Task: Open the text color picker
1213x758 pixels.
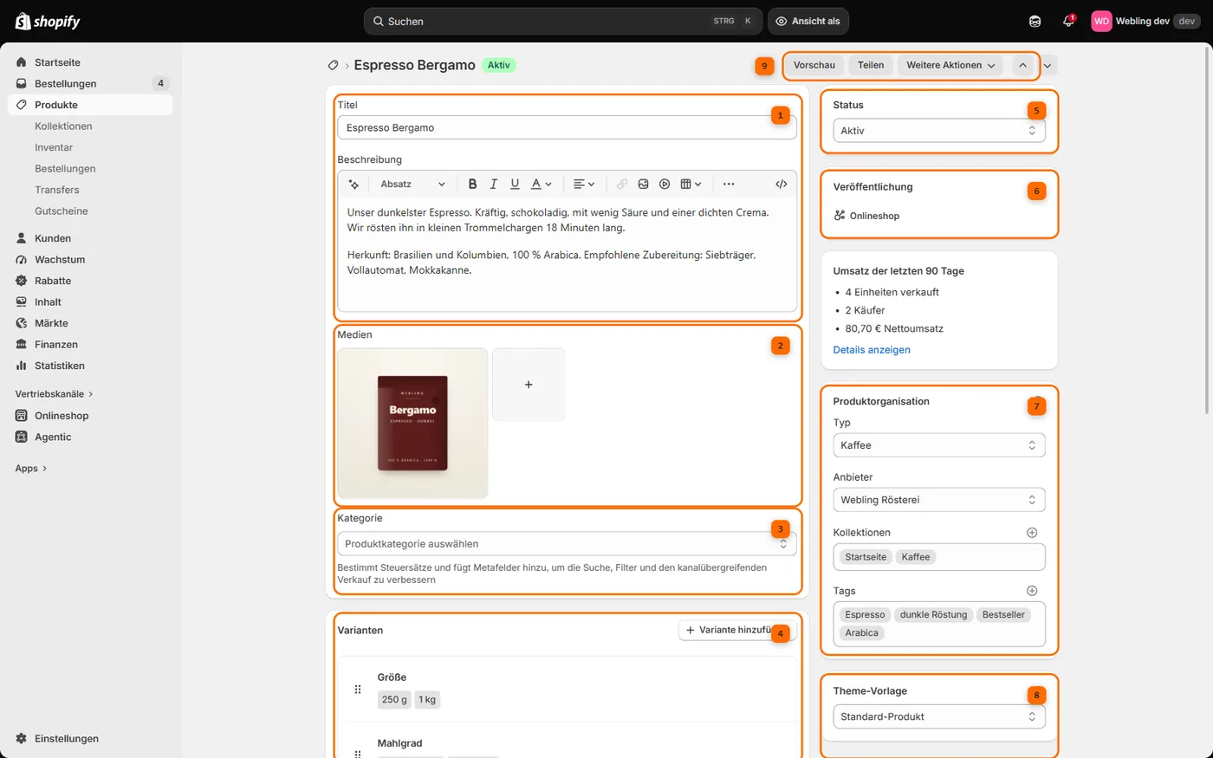Action: [542, 184]
